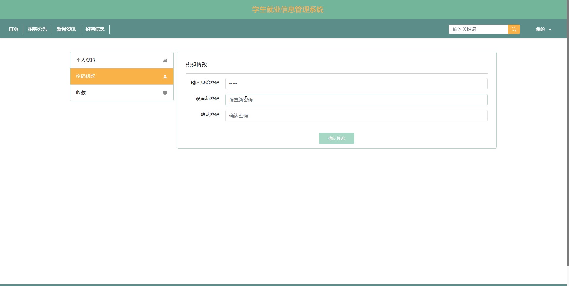Open the 我的 dropdown menu
The width and height of the screenshot is (569, 286).
(540, 29)
